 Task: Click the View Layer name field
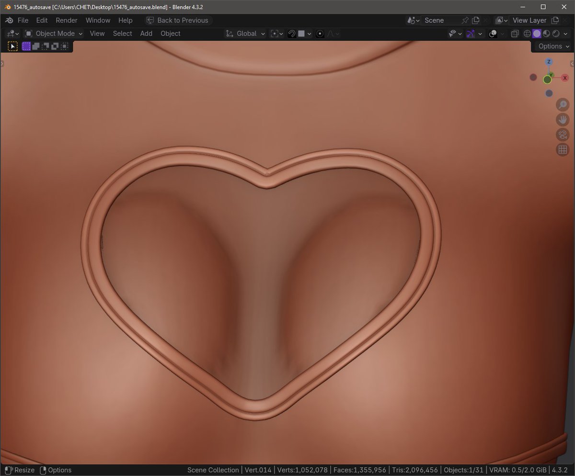pyautogui.click(x=529, y=20)
